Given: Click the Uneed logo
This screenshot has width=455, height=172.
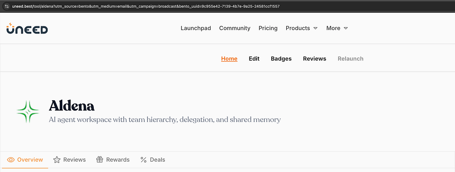Looking at the screenshot, I should coord(27,29).
